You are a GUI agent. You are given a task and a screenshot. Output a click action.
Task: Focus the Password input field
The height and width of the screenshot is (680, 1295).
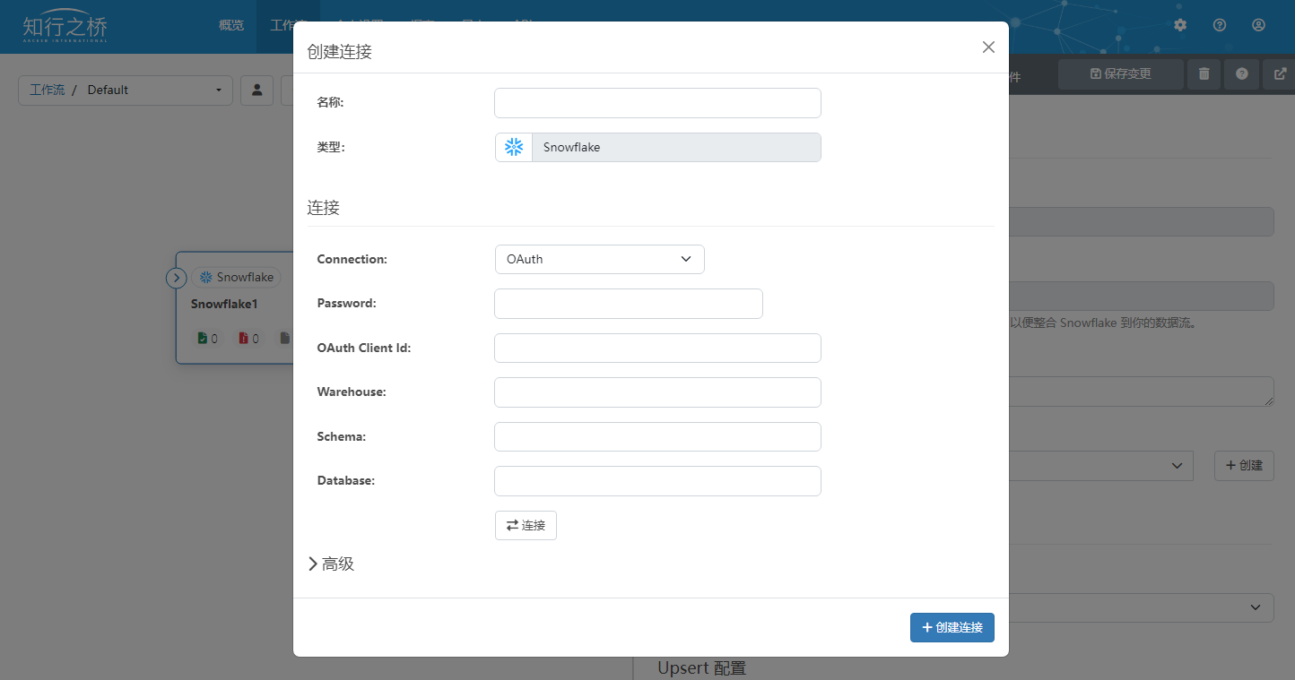[629, 304]
